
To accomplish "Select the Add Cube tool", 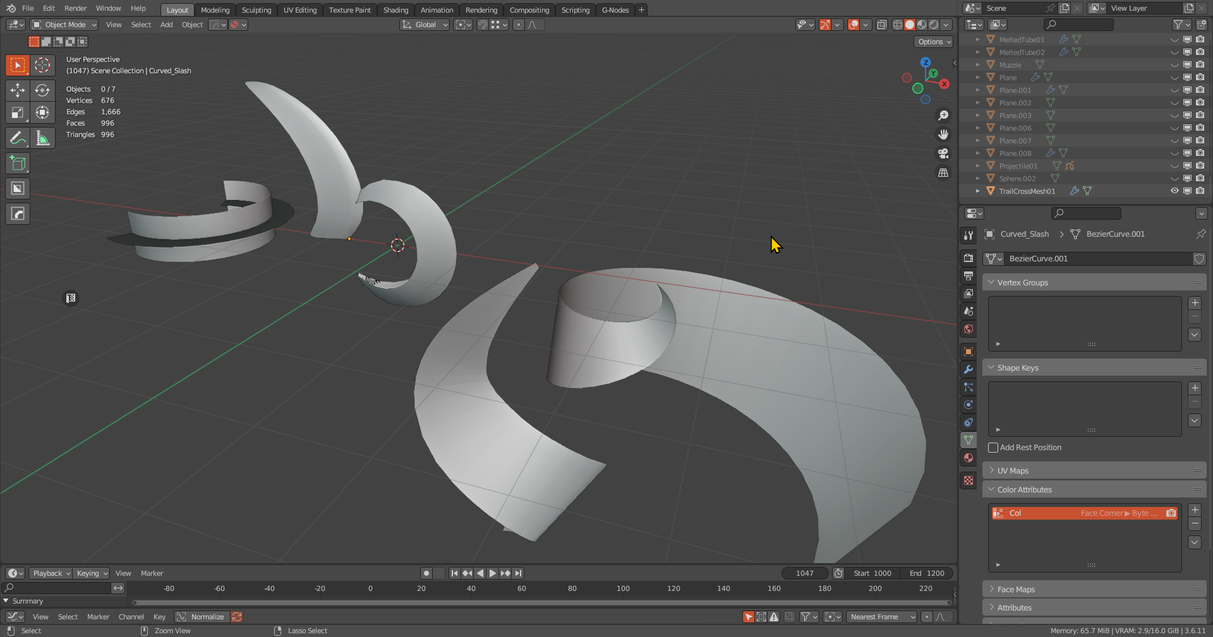I will coord(18,164).
